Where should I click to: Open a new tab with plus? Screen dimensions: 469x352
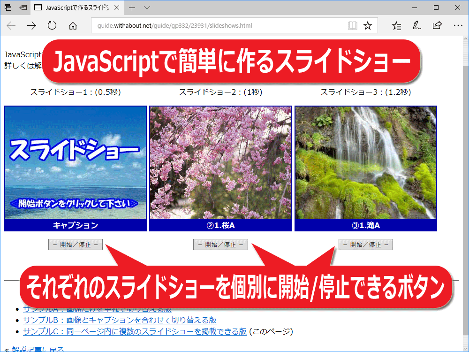[x=132, y=8]
